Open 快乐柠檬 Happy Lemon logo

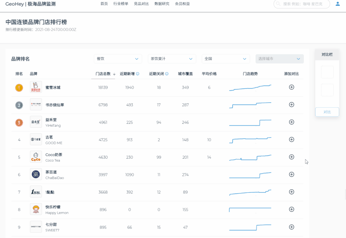pos(36,209)
